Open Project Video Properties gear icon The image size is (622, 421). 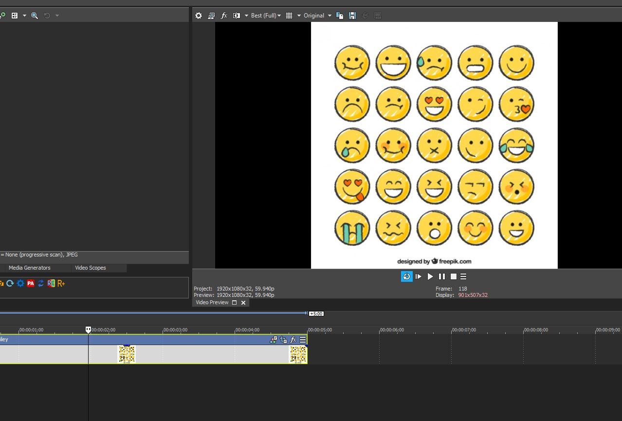(x=199, y=16)
